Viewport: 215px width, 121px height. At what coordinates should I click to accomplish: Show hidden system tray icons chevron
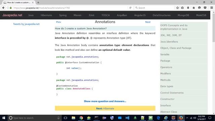[x=187, y=118]
